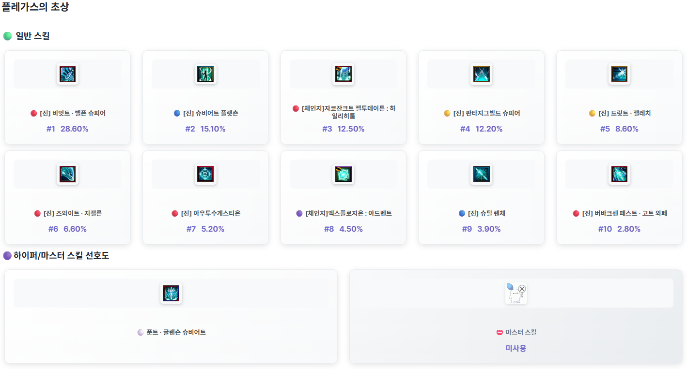
Task: Click the unused master skill mascot image
Action: point(516,293)
